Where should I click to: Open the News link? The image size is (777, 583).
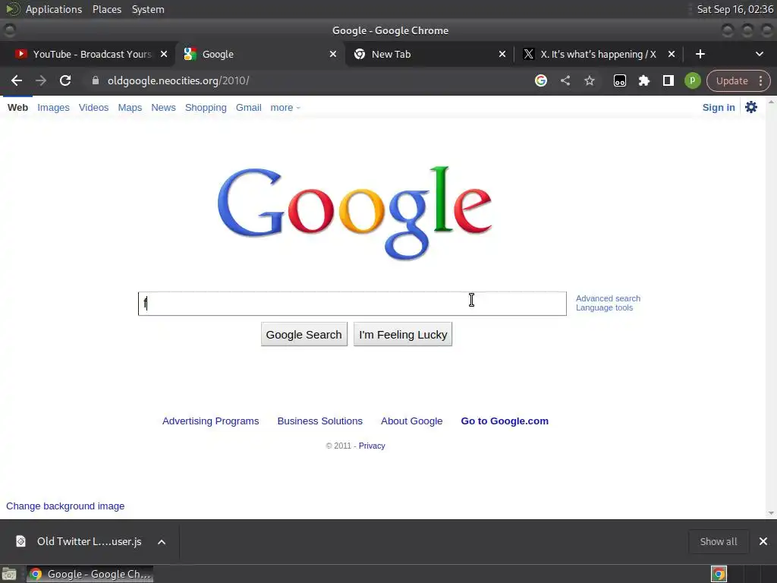[x=164, y=108]
